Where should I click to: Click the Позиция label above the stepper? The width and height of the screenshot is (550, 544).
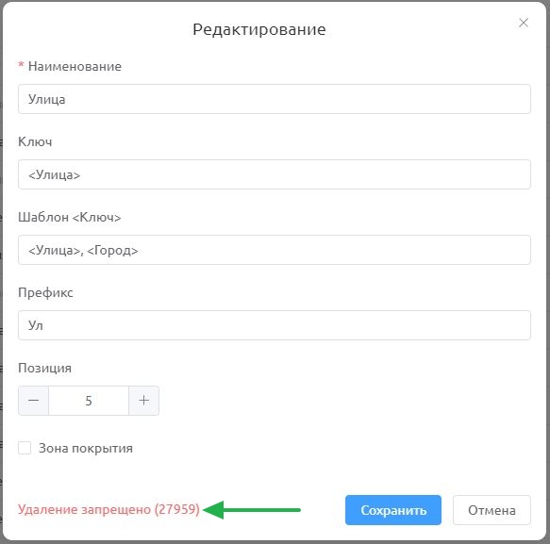pos(45,368)
